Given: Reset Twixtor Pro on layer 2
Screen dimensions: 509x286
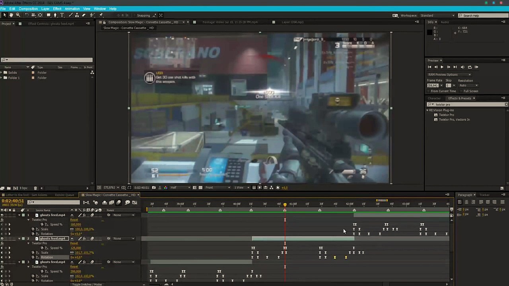Looking at the screenshot, I should 74,243.
